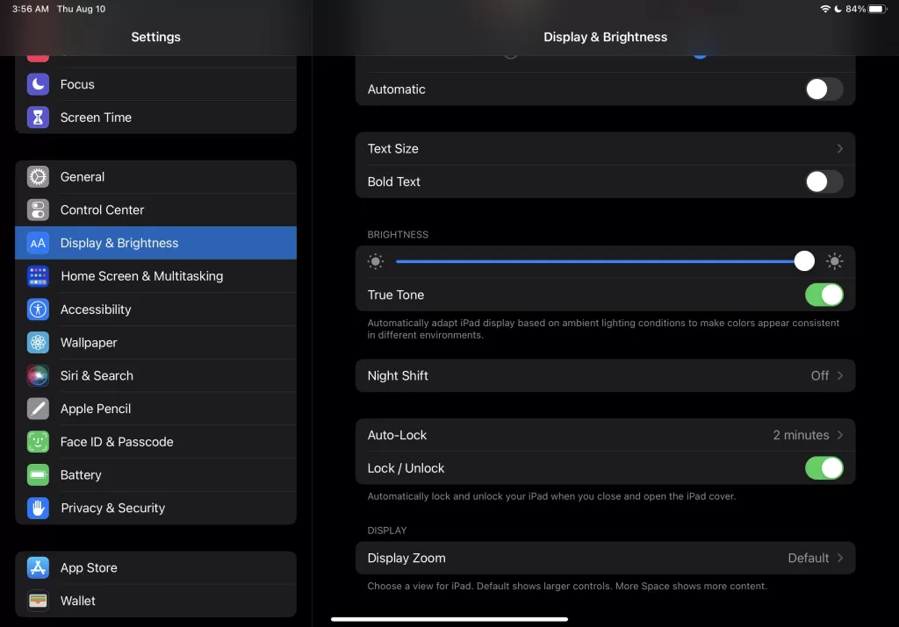
Task: Tap the Control Center switches icon
Action: [x=38, y=210]
